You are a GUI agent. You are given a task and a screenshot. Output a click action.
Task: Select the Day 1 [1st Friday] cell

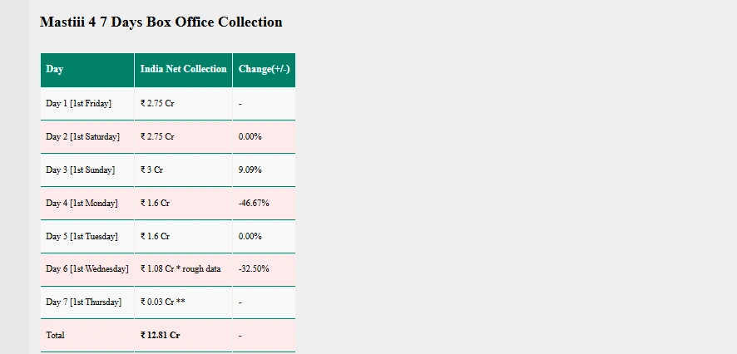tap(78, 104)
